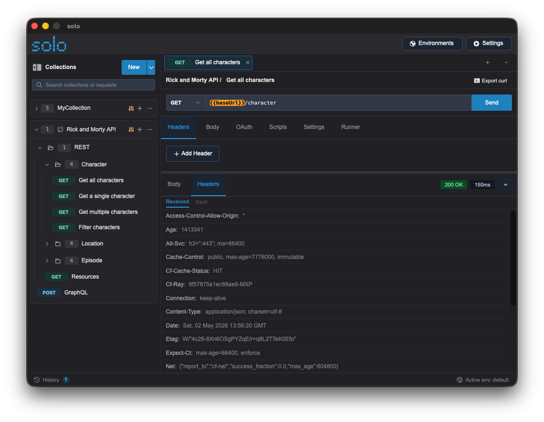Click the Export curl terminal icon

476,81
